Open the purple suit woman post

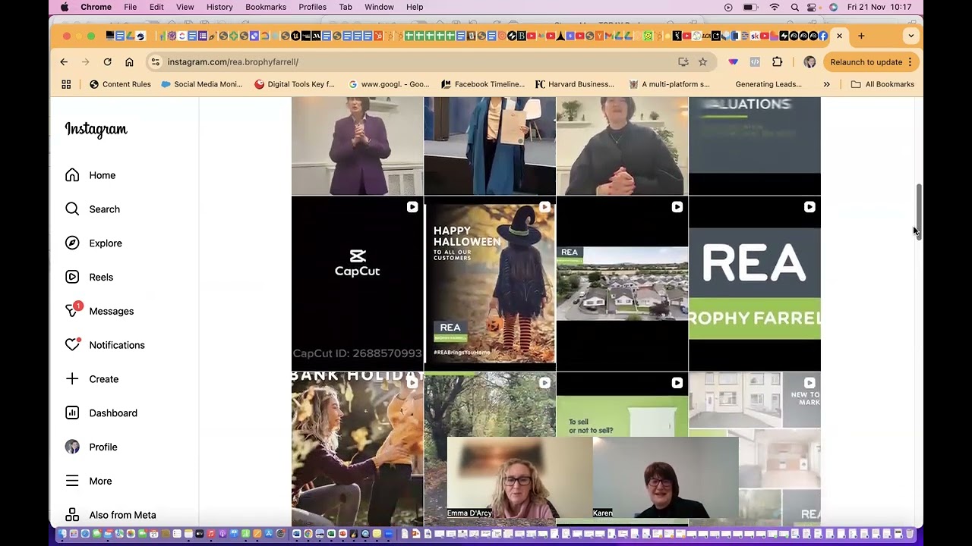tap(357, 146)
